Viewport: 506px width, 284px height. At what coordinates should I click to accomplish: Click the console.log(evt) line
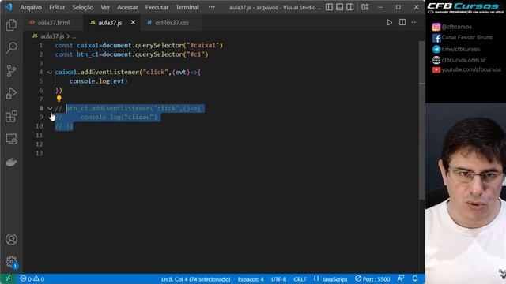(98, 81)
